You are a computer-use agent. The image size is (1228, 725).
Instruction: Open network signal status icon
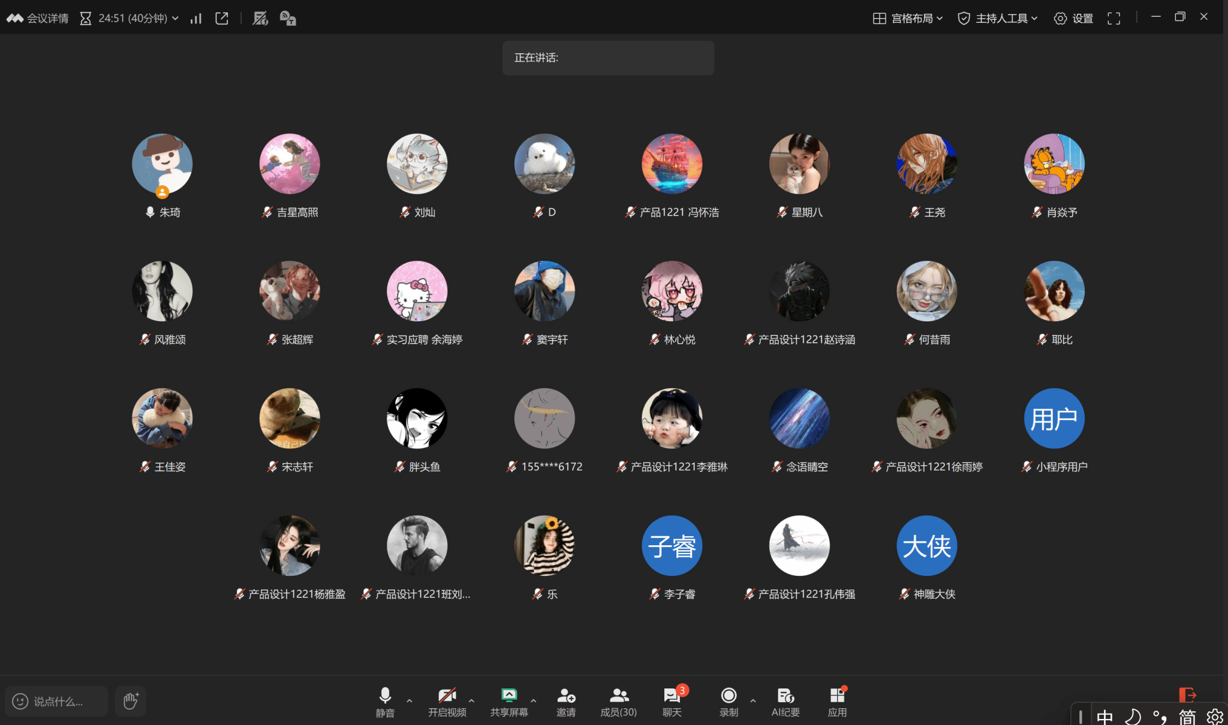[196, 19]
